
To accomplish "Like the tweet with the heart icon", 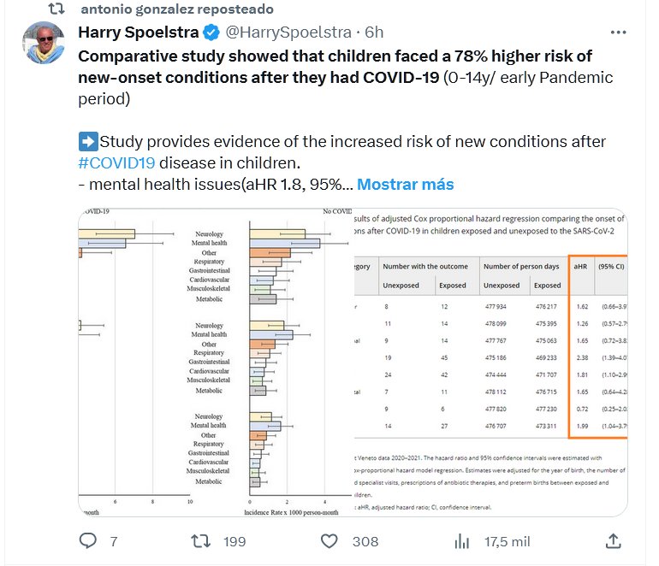I will point(329,541).
